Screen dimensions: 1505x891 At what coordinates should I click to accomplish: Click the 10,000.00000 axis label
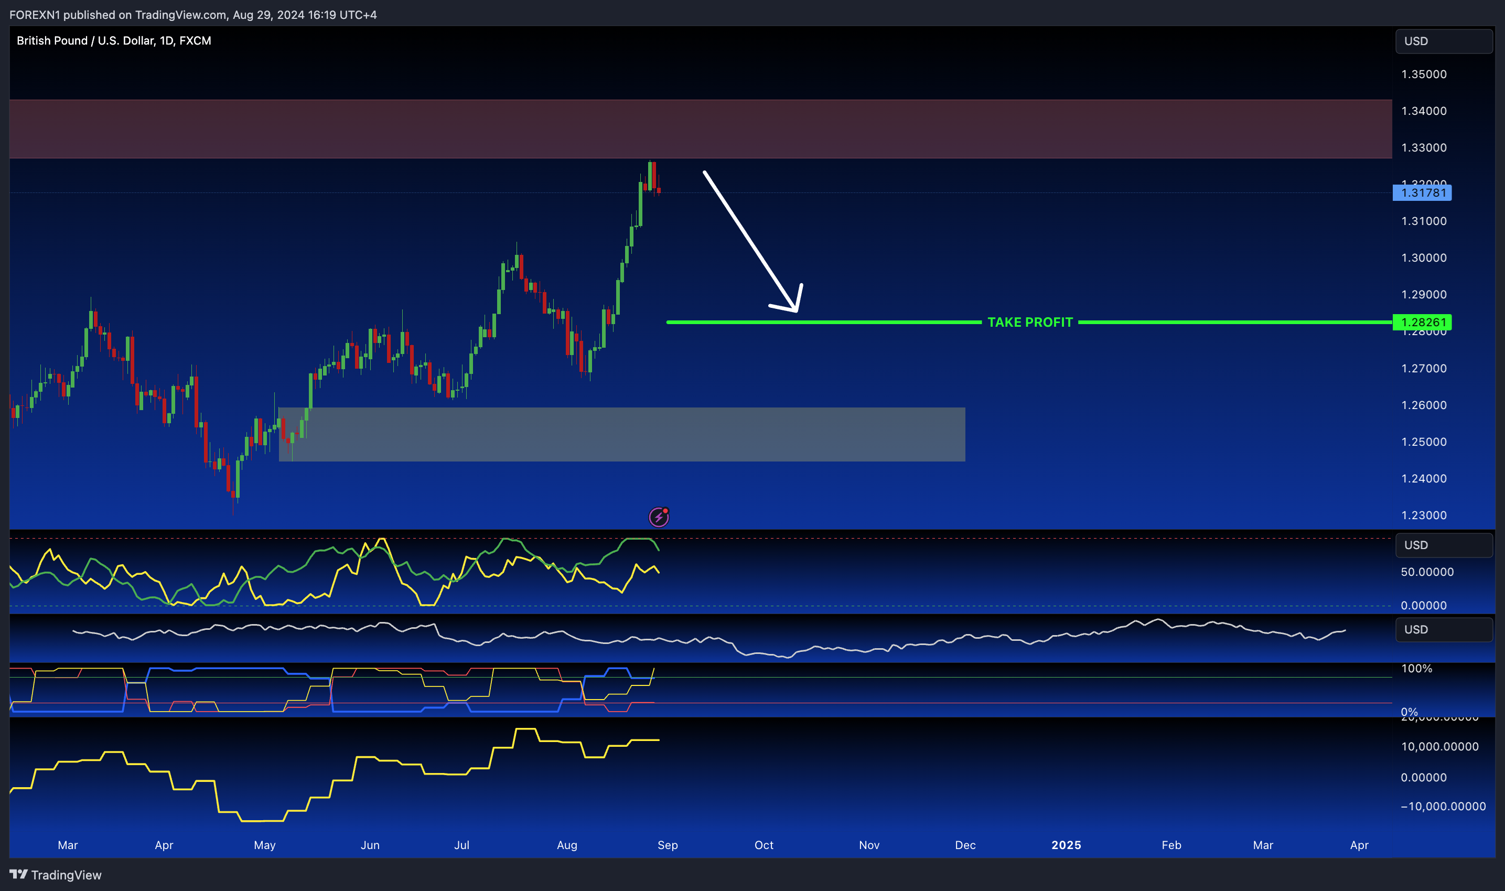(x=1439, y=746)
